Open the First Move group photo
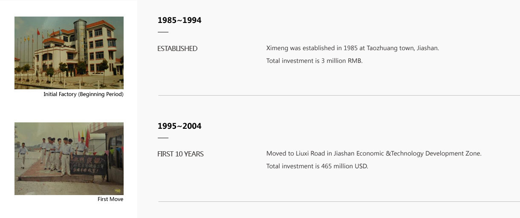520x218 pixels. 69,159
